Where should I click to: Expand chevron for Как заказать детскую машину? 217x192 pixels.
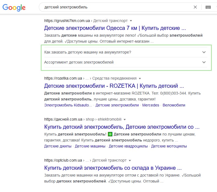204,52
